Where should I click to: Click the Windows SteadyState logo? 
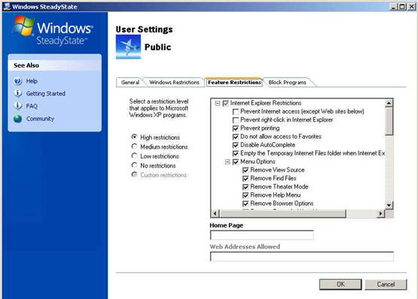[x=53, y=31]
